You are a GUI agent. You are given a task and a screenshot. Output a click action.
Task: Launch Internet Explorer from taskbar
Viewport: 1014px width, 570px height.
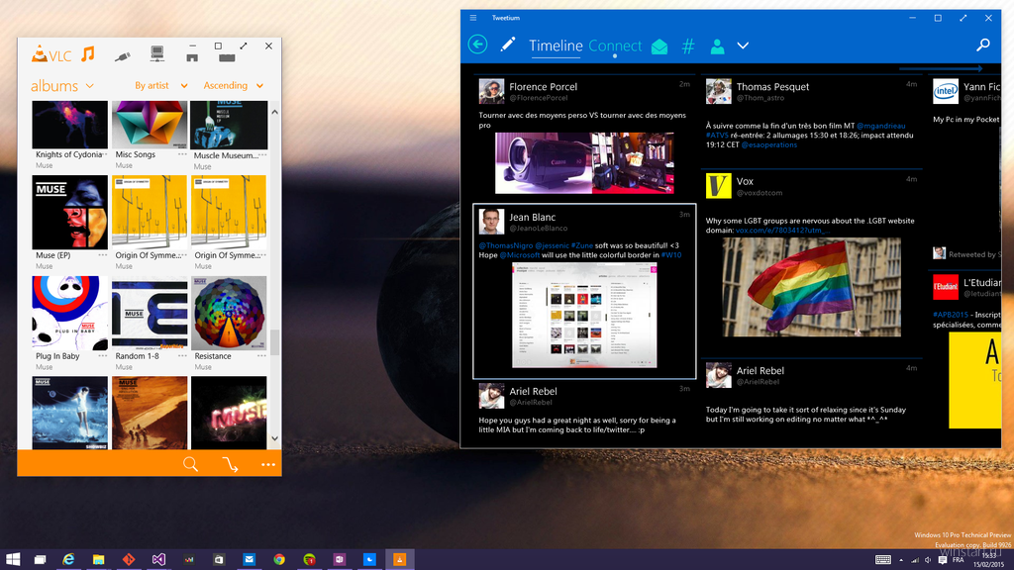tap(68, 560)
